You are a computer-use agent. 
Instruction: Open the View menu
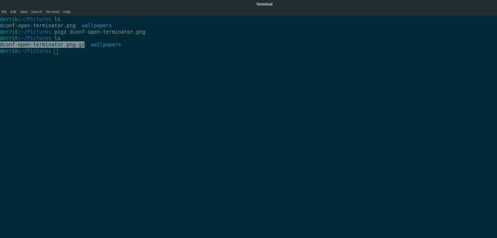pos(24,12)
